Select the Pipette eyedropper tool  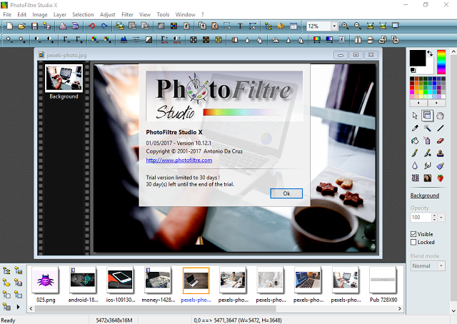pyautogui.click(x=415, y=128)
